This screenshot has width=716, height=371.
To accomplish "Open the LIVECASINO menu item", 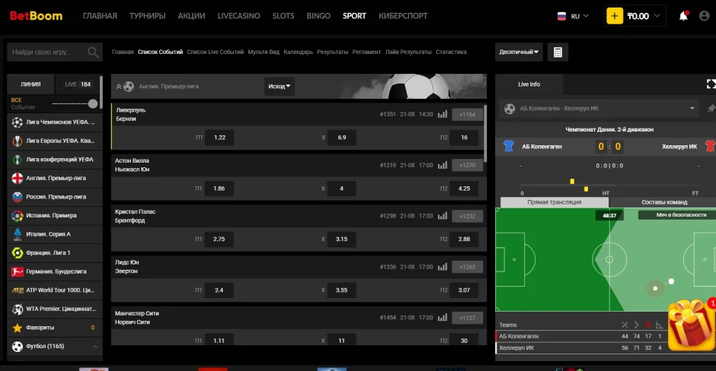I will (x=239, y=16).
